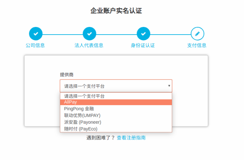
Task: Select 随时付 (PayEco) option
Action: pyautogui.click(x=116, y=129)
